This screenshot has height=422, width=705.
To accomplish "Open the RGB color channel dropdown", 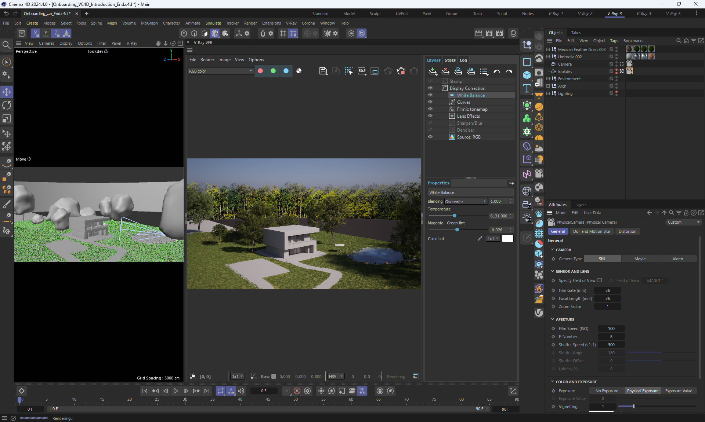I will pyautogui.click(x=220, y=71).
